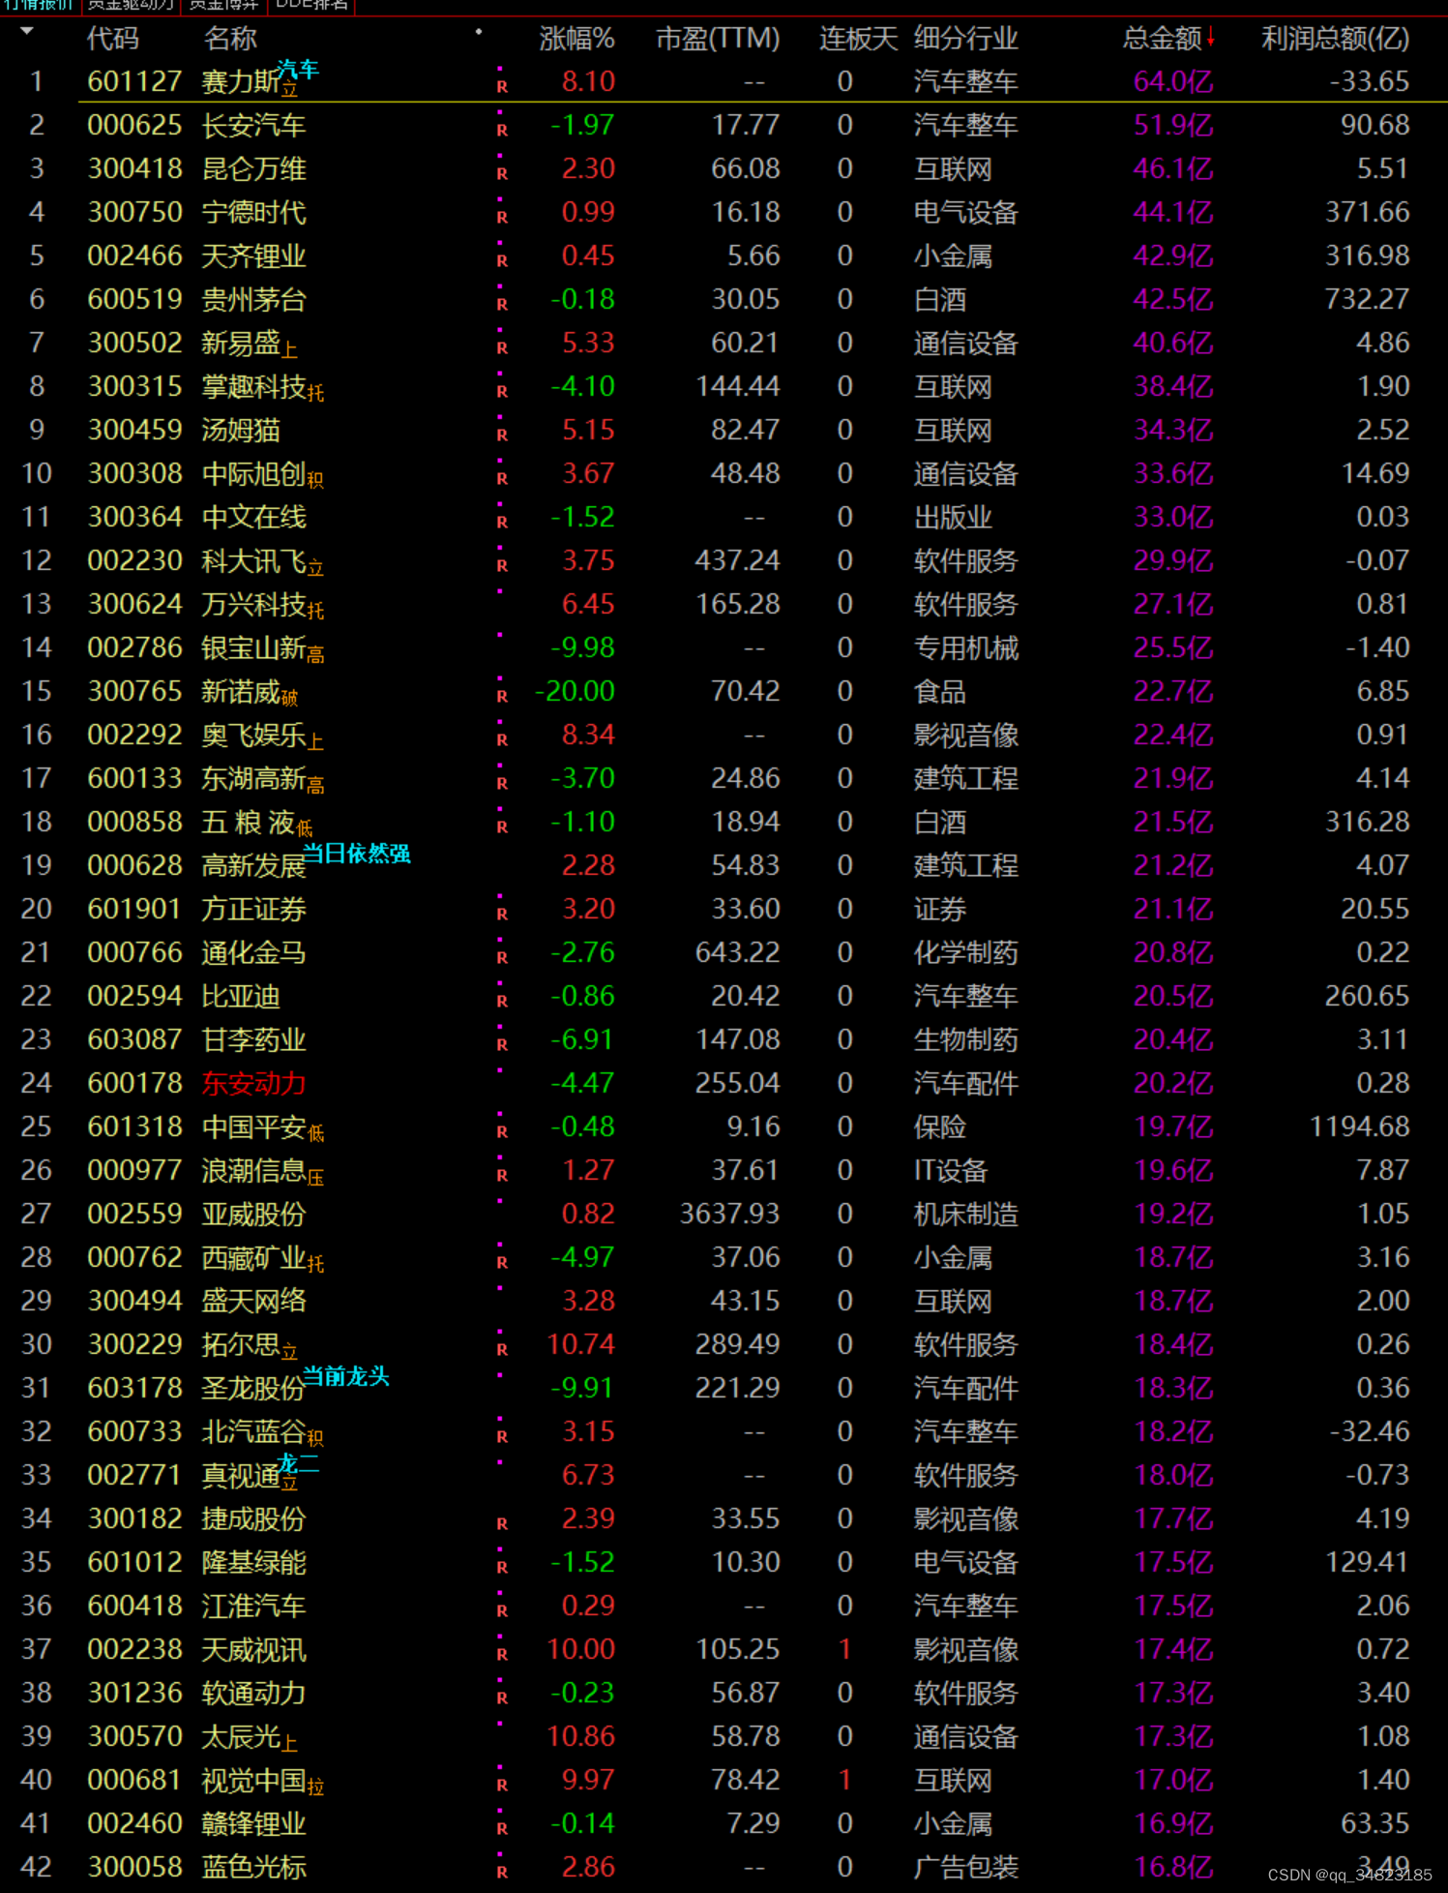This screenshot has height=1893, width=1448.
Task: Sort by the 代码 column header
Action: 113,39
